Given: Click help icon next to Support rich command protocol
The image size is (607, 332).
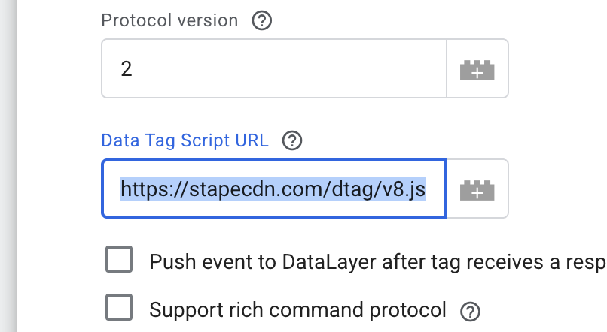Looking at the screenshot, I should [x=471, y=310].
